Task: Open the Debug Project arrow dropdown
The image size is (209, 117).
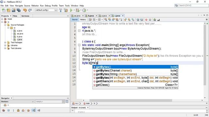Action: 81,10
